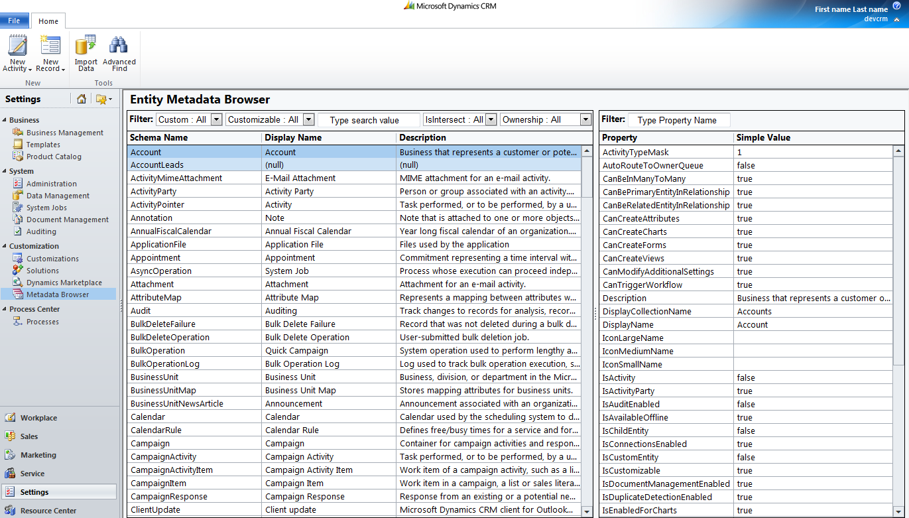Image resolution: width=909 pixels, height=518 pixels.
Task: Select the Quick Campaign display name cell
Action: tap(329, 351)
